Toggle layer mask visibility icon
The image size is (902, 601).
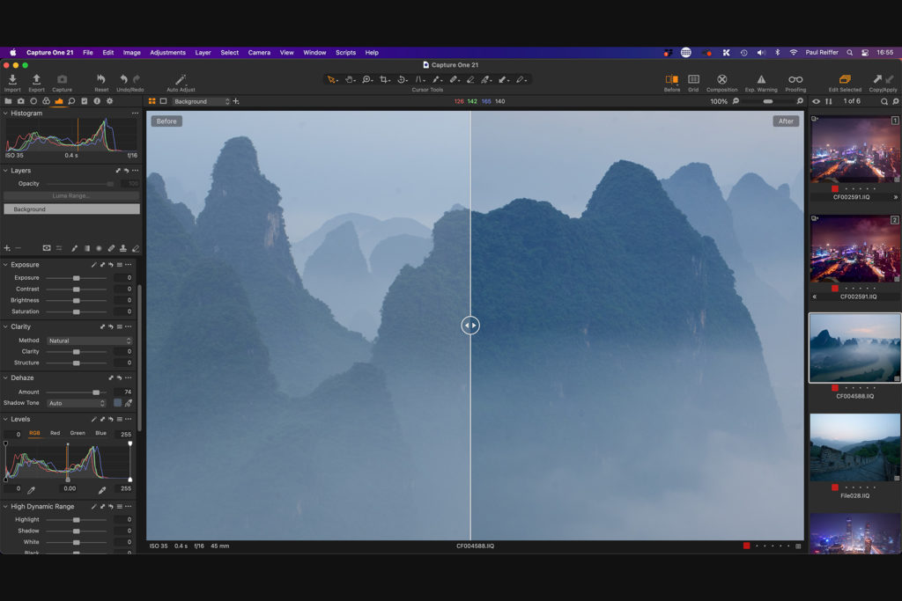click(47, 248)
